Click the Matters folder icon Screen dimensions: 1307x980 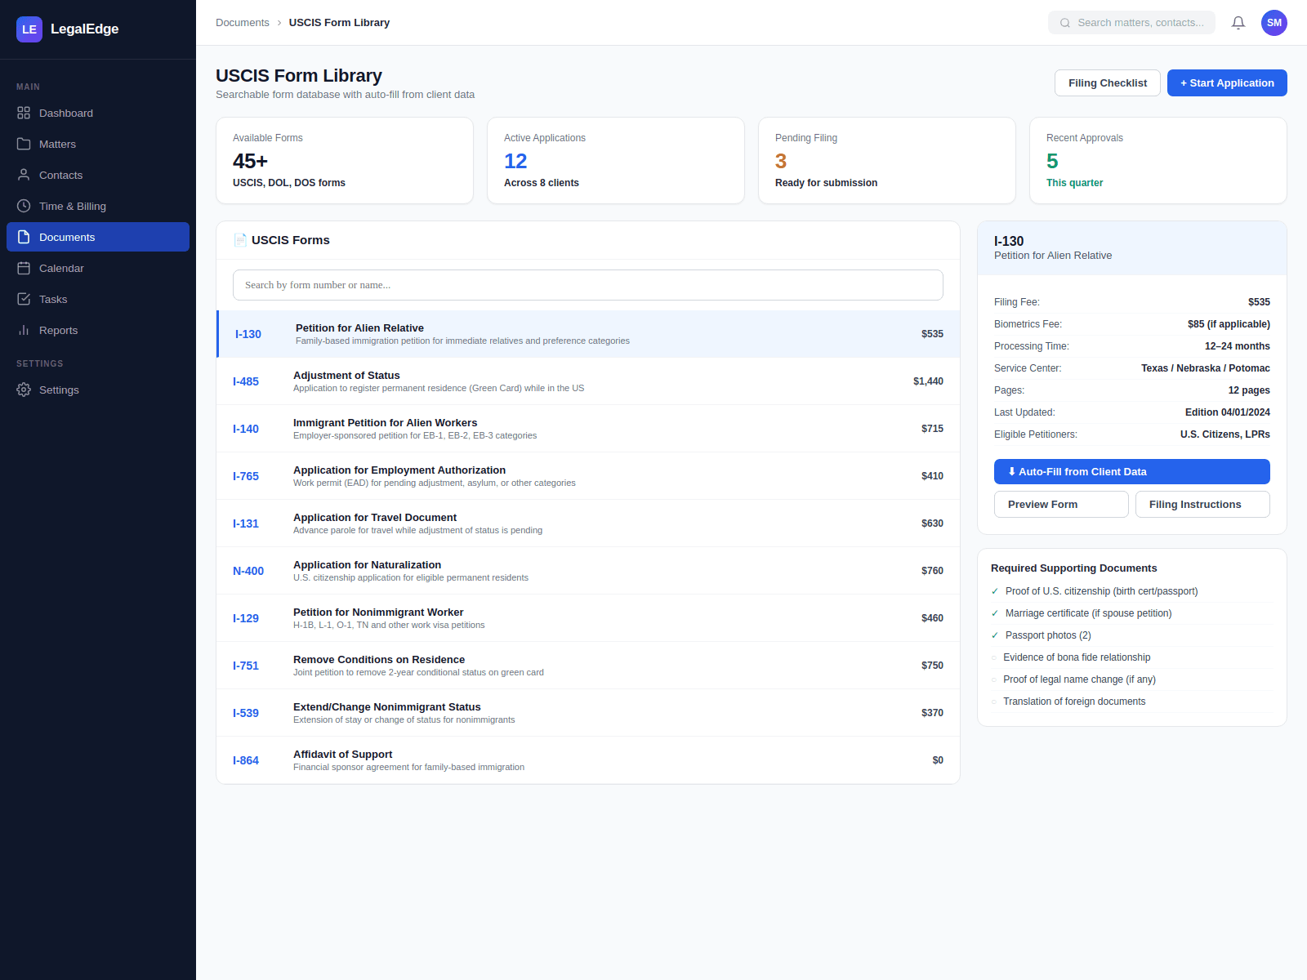click(x=24, y=144)
